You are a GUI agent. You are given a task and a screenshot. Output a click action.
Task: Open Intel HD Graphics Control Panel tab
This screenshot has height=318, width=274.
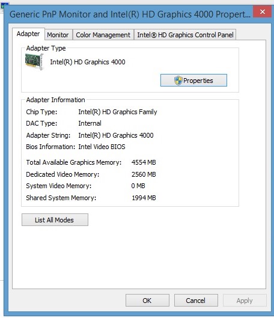pos(185,35)
